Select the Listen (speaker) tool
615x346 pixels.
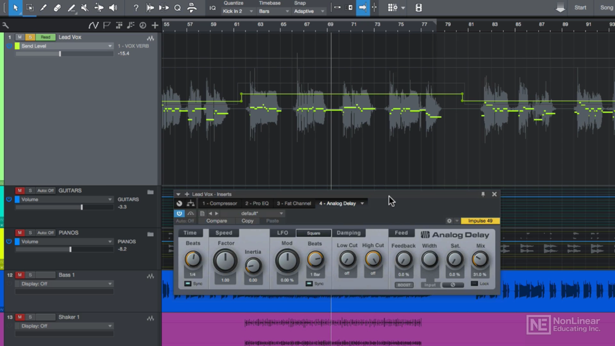113,7
